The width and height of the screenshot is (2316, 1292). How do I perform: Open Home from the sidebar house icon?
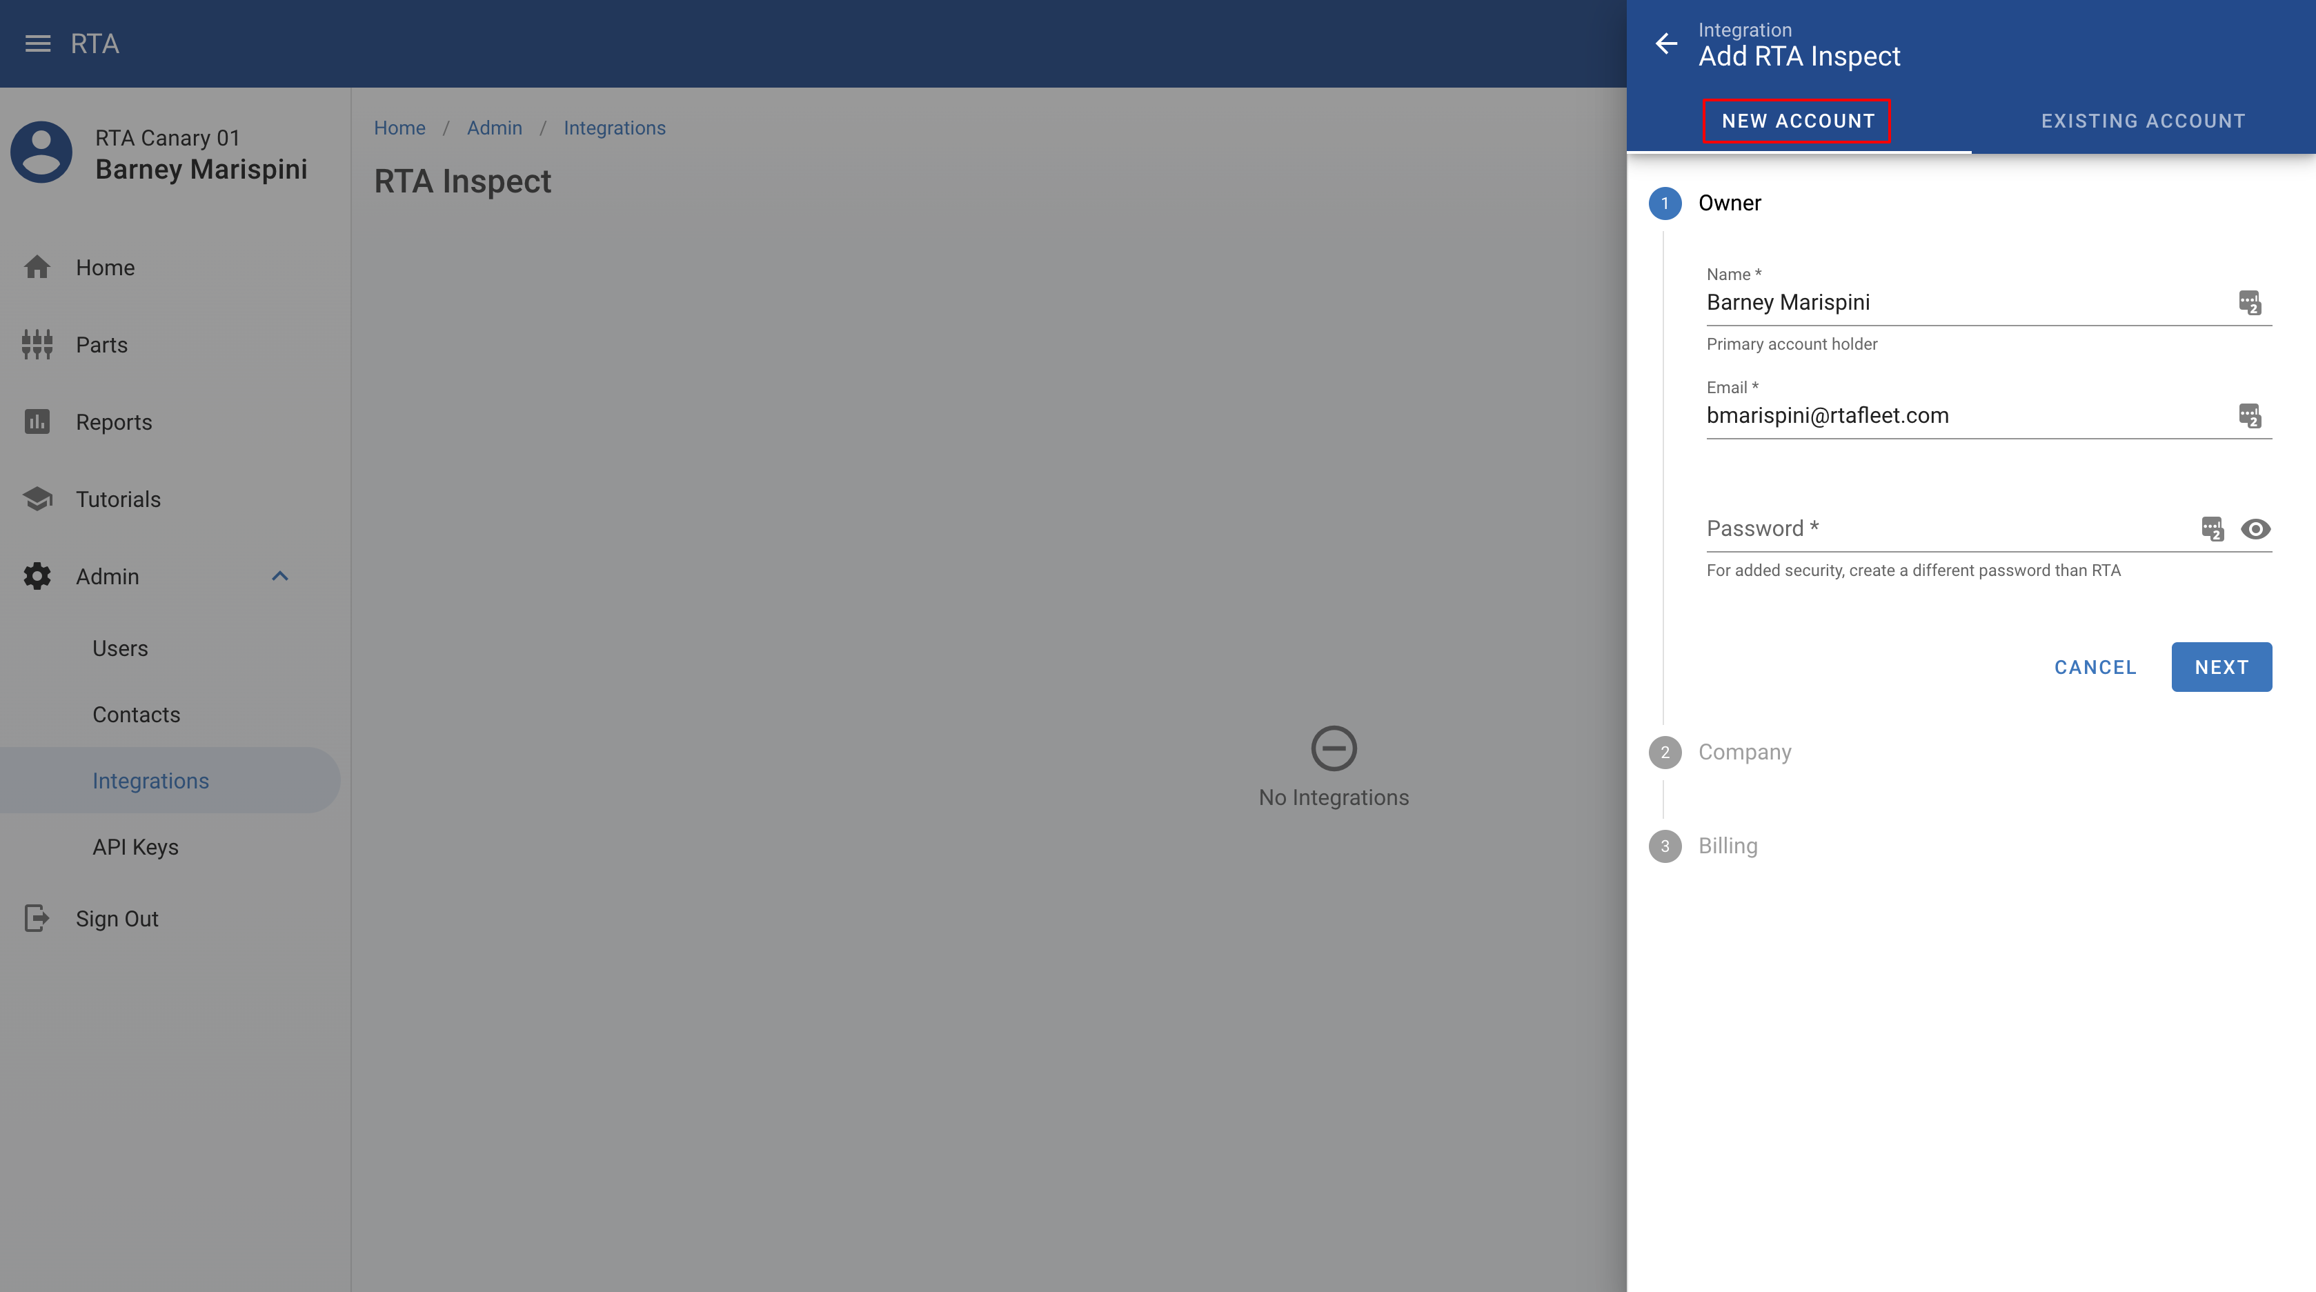(37, 267)
